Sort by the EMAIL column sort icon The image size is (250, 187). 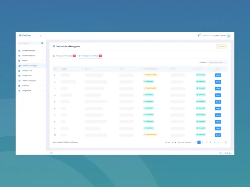(x=117, y=69)
